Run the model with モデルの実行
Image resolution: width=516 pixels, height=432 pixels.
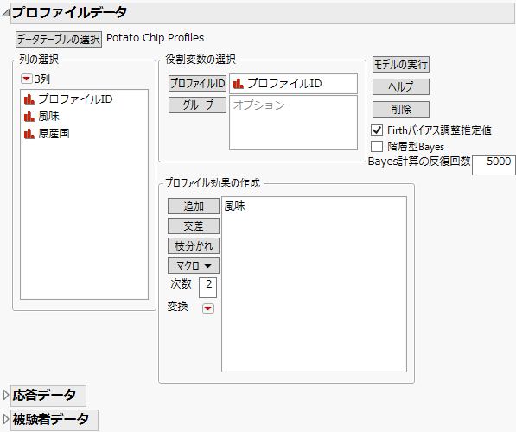[x=401, y=65]
